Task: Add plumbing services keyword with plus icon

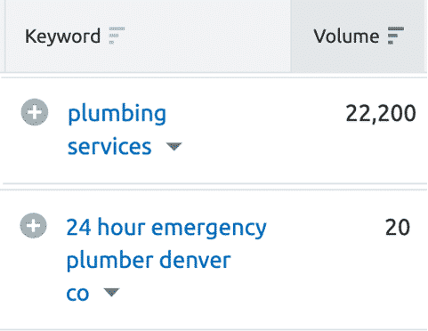Action: (x=35, y=112)
